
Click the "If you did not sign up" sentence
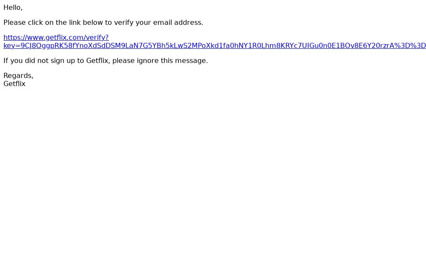tap(106, 60)
